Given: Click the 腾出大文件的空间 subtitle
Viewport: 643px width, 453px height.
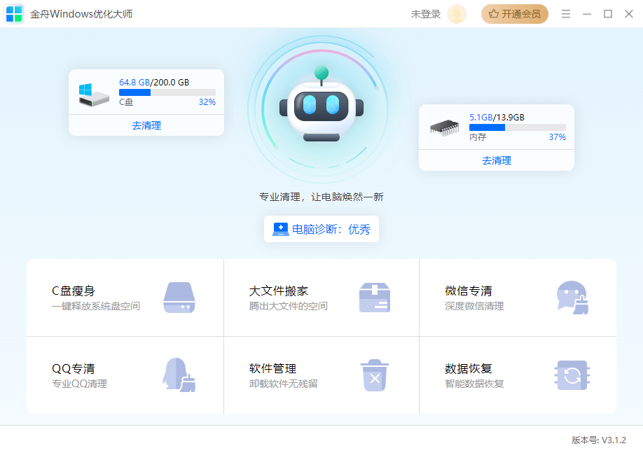Looking at the screenshot, I should pos(289,306).
